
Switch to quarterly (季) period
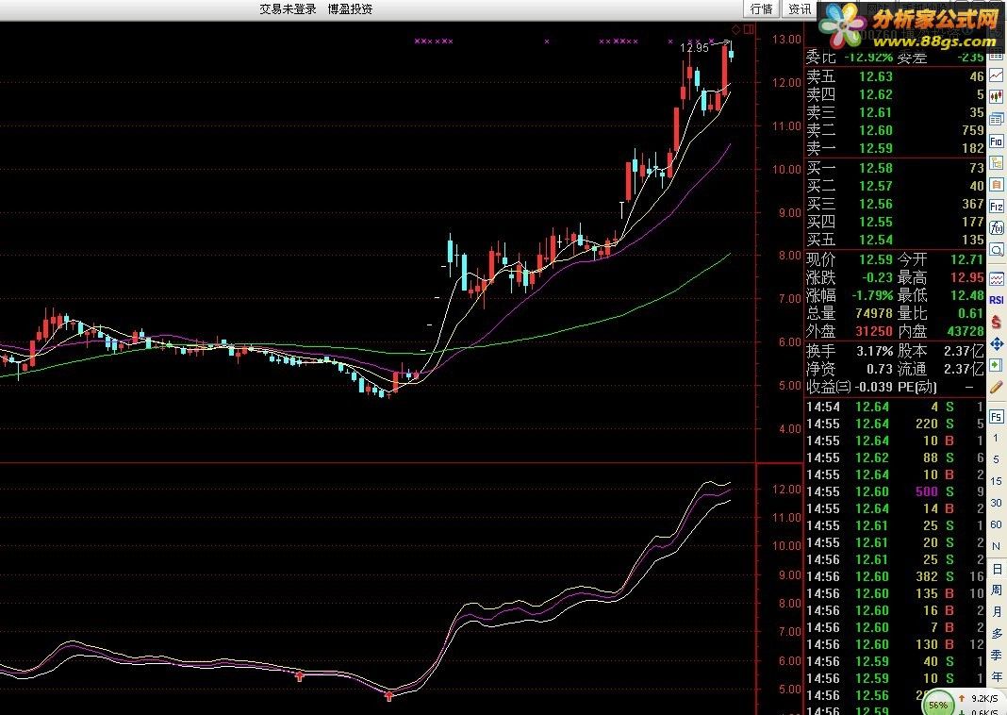[996, 656]
